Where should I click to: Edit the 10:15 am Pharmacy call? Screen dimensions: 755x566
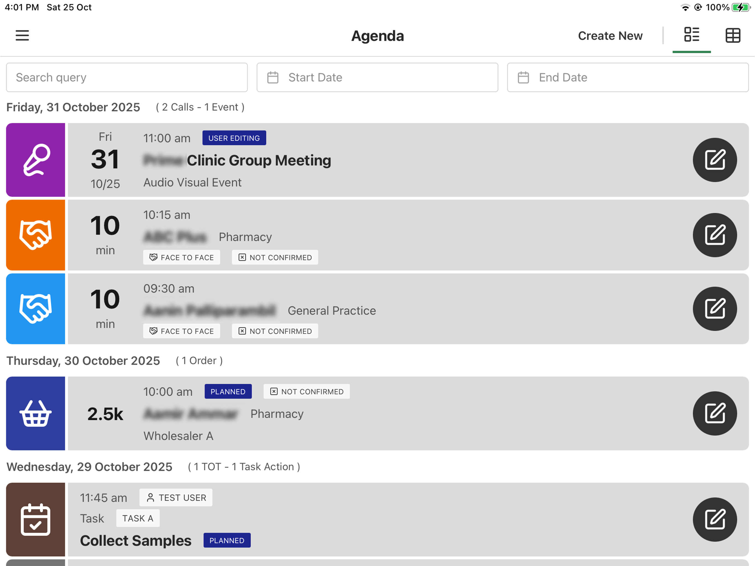(x=714, y=235)
